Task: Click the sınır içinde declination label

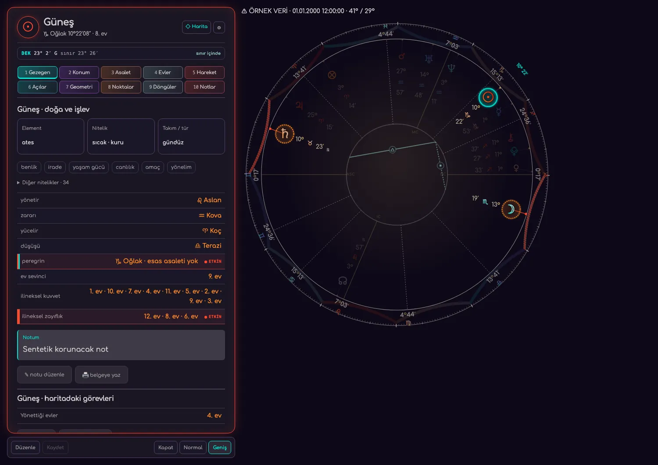Action: click(208, 53)
